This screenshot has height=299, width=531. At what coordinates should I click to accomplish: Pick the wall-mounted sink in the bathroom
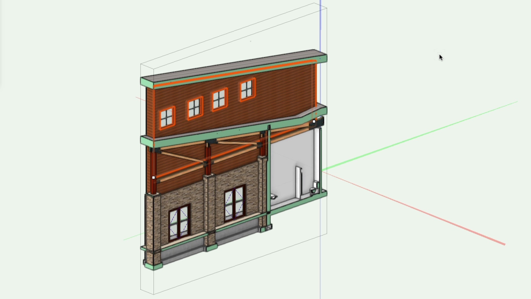click(274, 196)
